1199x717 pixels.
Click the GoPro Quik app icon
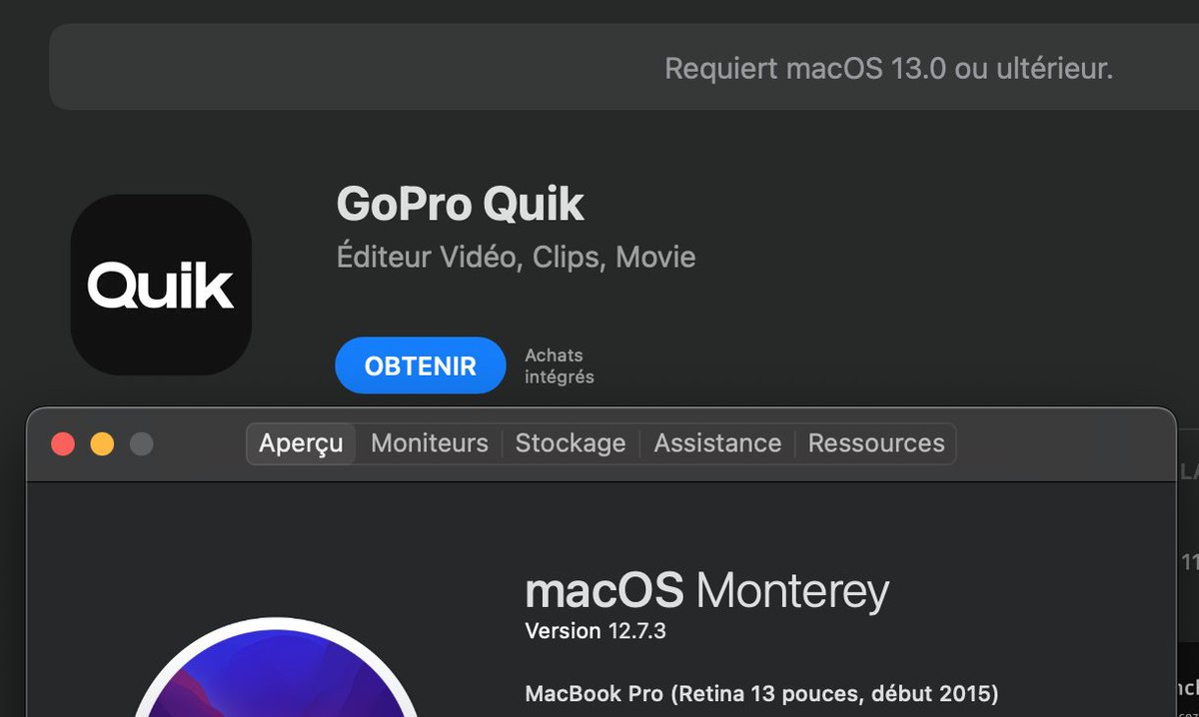[x=161, y=285]
